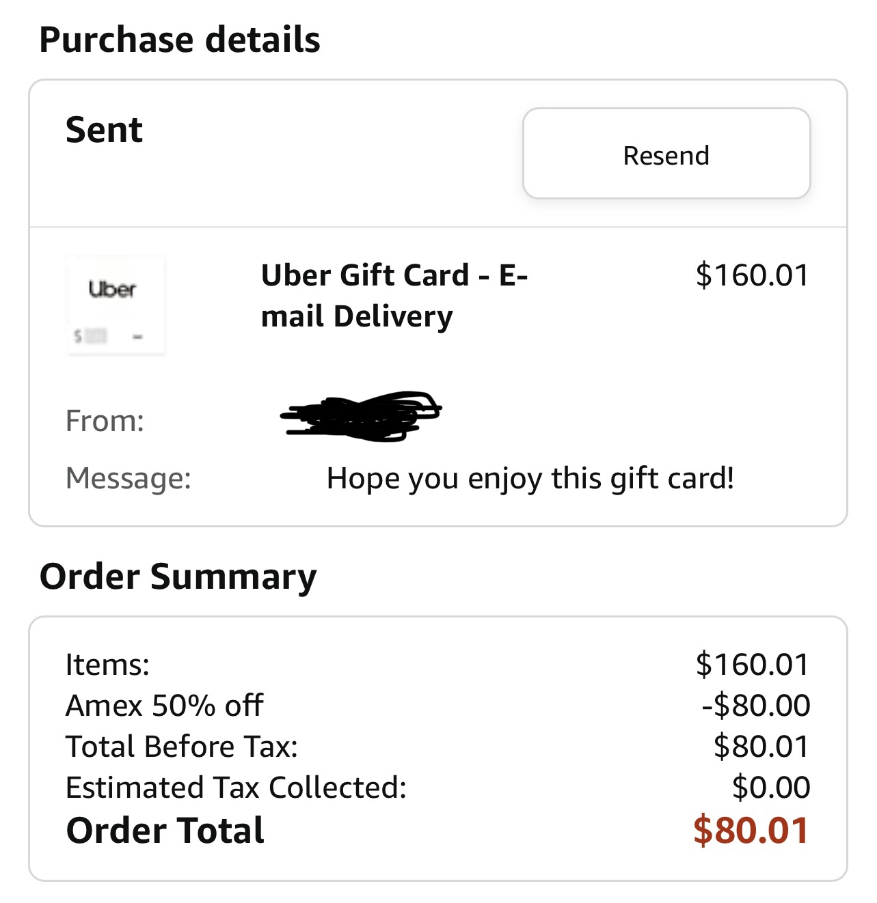
Task: Click the red $80.01 order total
Action: pyautogui.click(x=751, y=831)
